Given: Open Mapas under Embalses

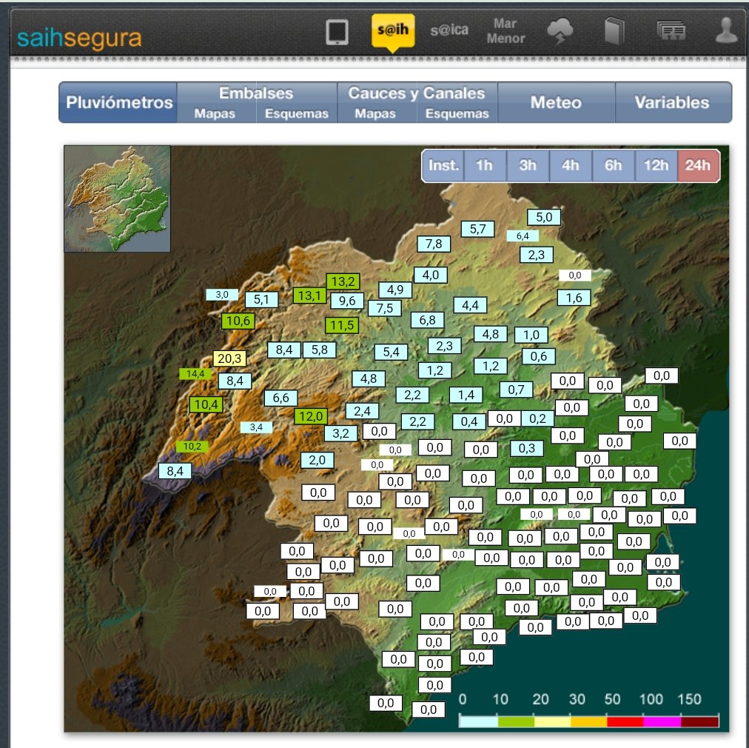Looking at the screenshot, I should click(x=215, y=114).
